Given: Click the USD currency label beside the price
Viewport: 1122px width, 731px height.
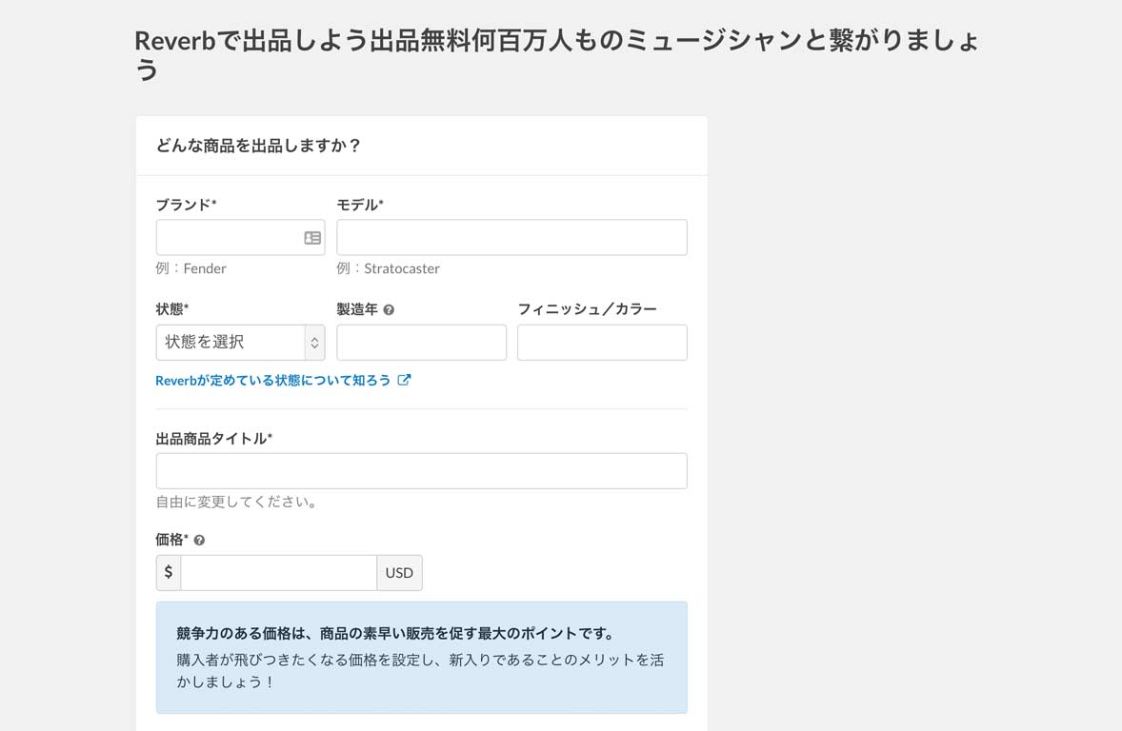Looking at the screenshot, I should click(399, 572).
